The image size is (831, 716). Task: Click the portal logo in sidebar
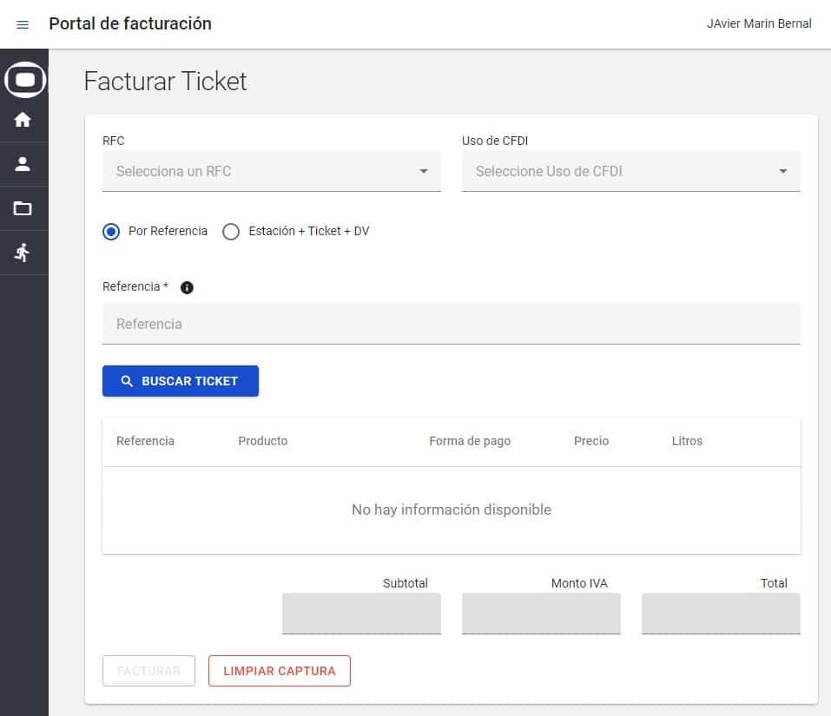coord(25,80)
